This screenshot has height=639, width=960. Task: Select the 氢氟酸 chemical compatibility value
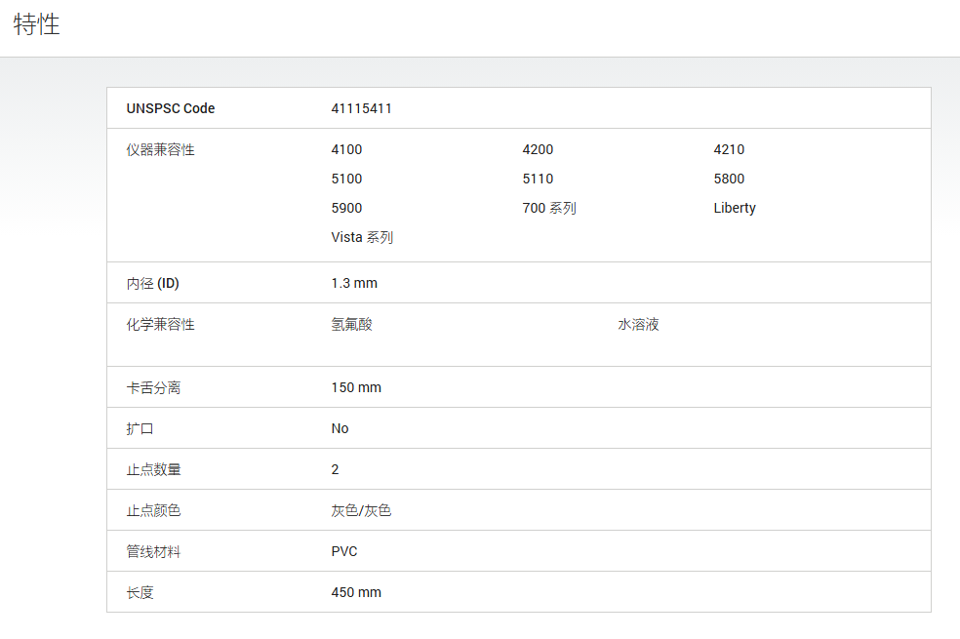[351, 325]
